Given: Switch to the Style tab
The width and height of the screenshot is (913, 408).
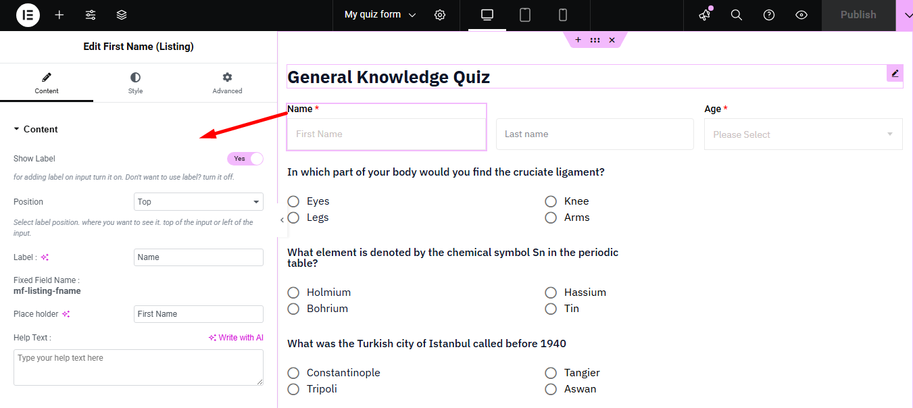Looking at the screenshot, I should coord(136,83).
